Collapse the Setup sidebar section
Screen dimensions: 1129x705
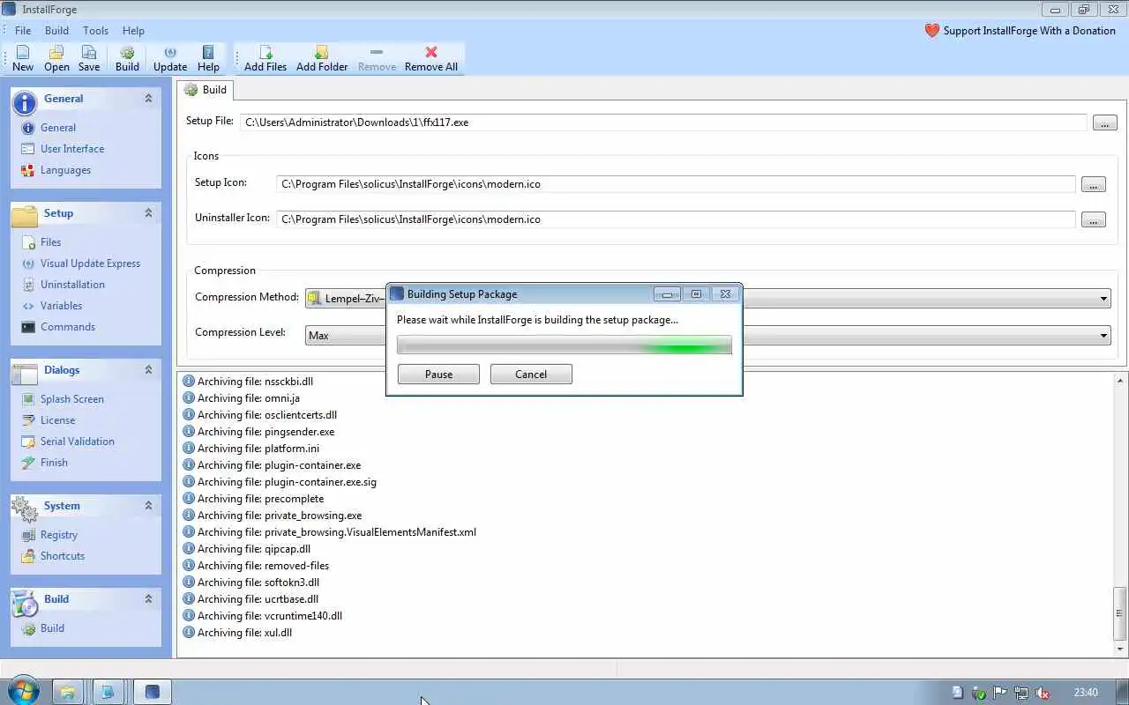click(x=148, y=213)
